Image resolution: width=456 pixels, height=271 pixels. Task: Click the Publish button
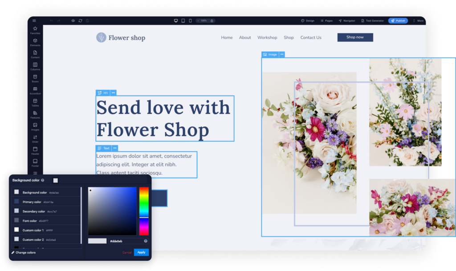tap(398, 20)
